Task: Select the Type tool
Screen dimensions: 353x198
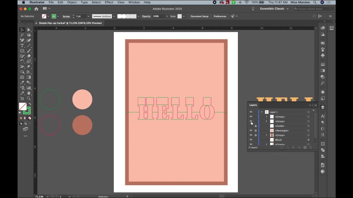Action: pyautogui.click(x=22, y=46)
